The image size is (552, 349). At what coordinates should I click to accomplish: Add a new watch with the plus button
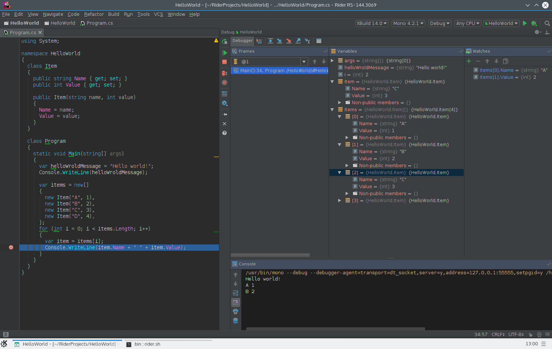click(x=469, y=61)
